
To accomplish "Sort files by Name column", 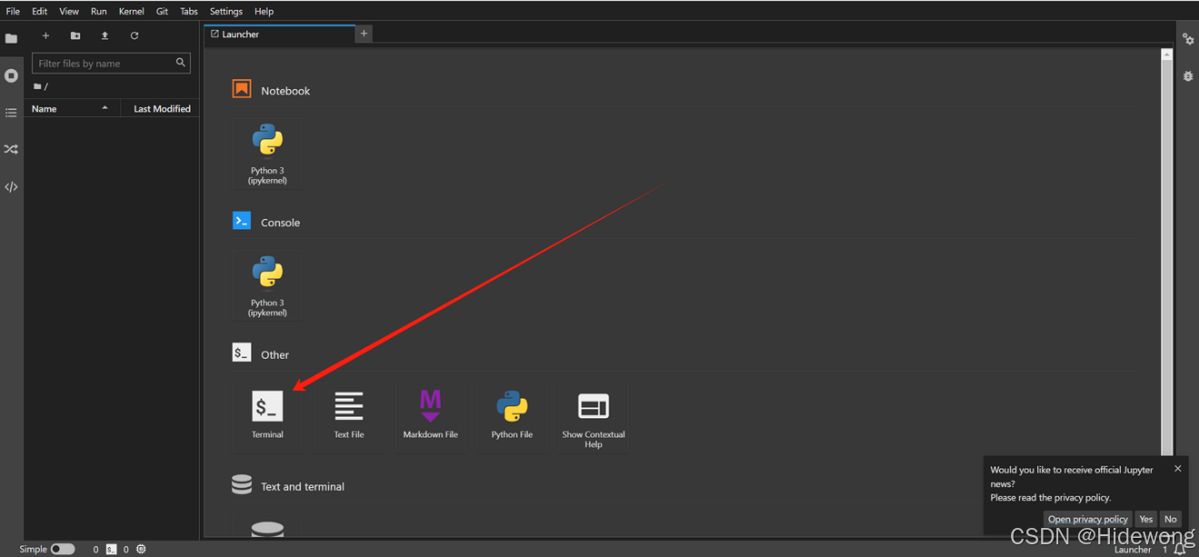I will pyautogui.click(x=45, y=109).
